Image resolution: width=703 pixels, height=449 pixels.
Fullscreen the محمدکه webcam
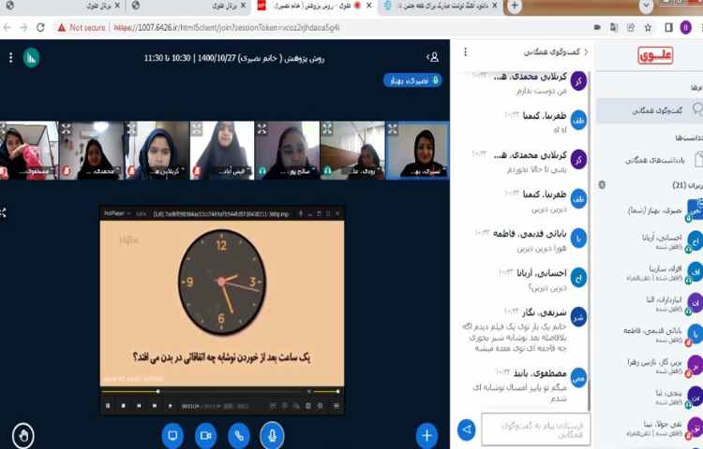(x=67, y=129)
